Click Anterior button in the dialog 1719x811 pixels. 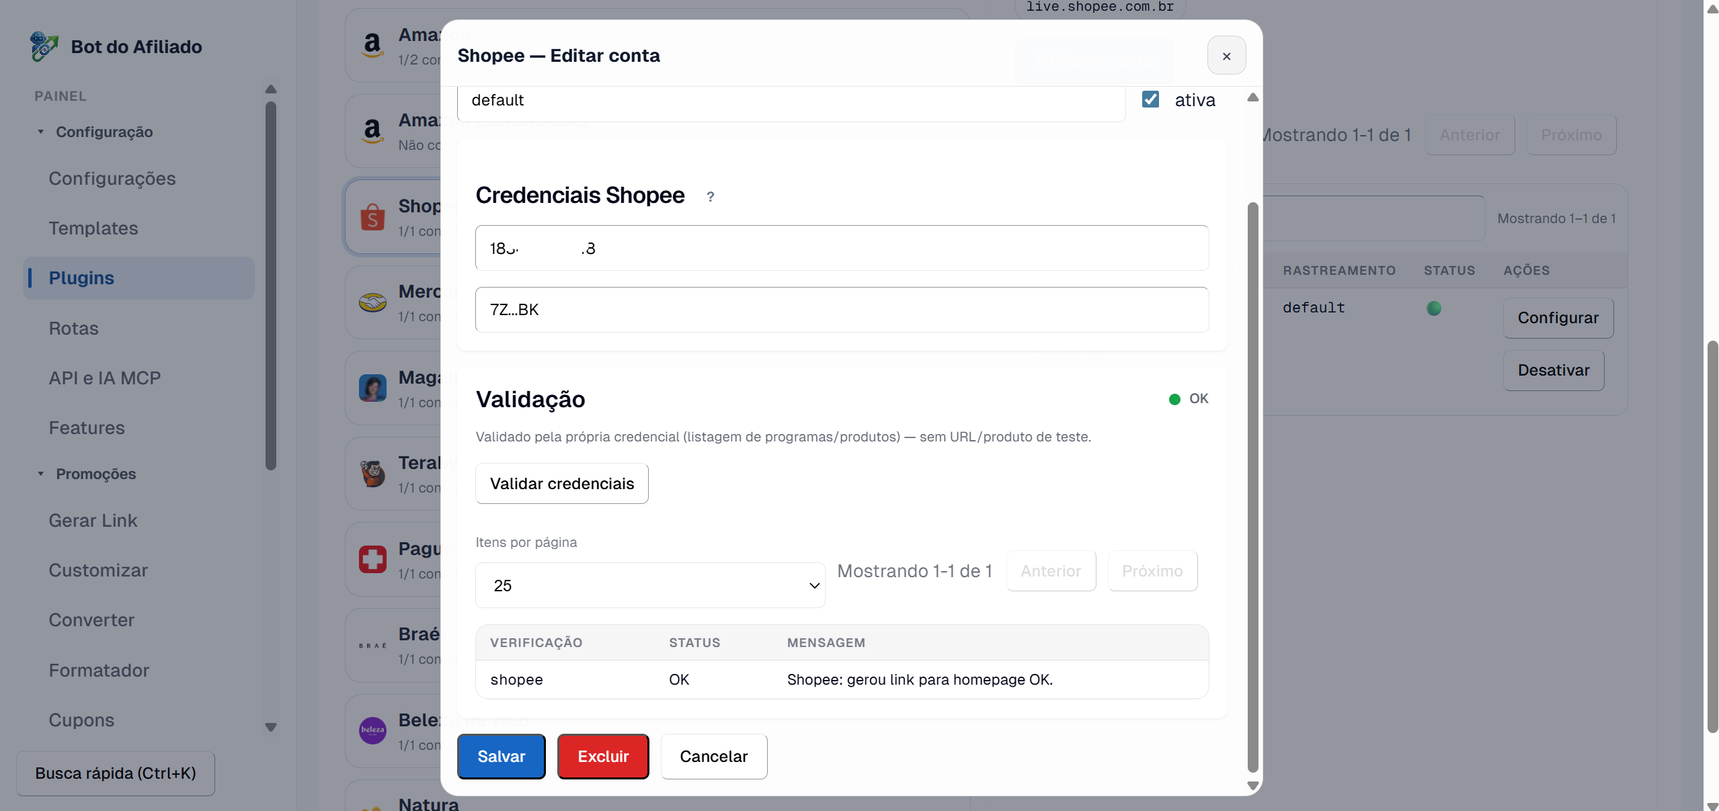(1051, 571)
